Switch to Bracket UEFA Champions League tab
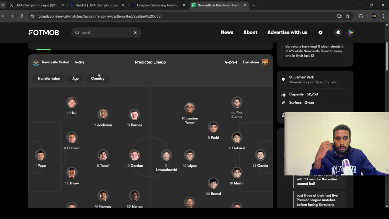The image size is (389, 219). coord(98,5)
